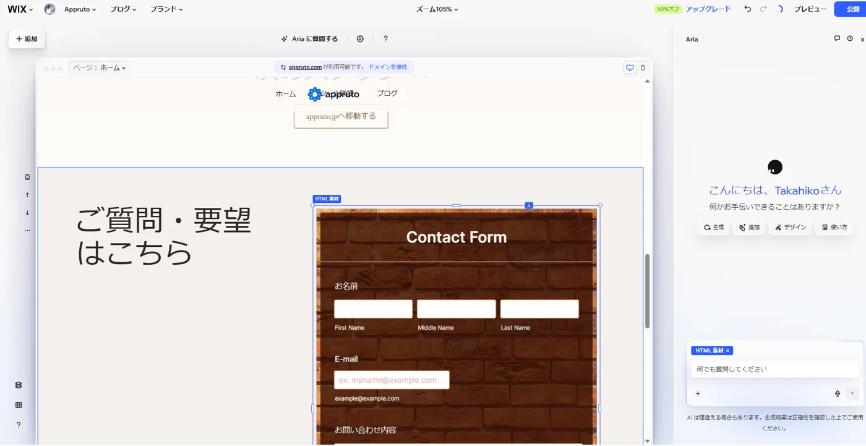
Task: Move section up with the up arrow
Action: click(x=27, y=195)
